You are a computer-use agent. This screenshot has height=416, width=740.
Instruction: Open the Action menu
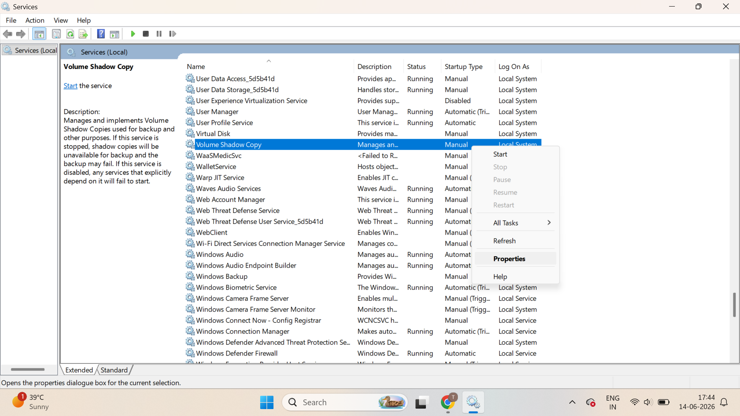click(35, 20)
